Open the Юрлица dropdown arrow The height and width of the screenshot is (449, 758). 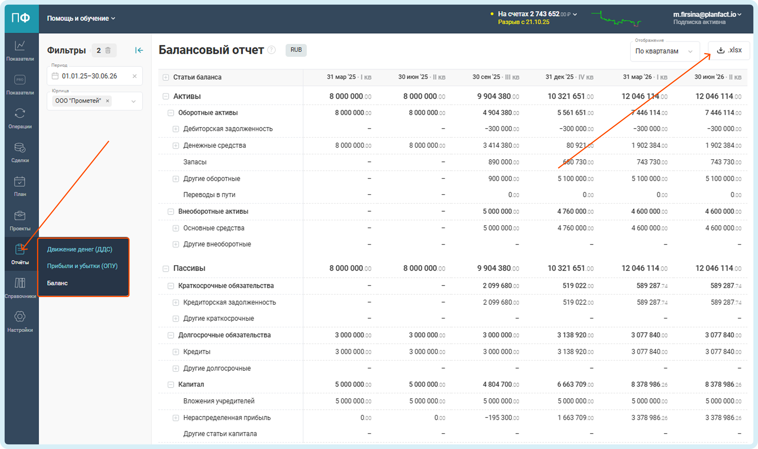(x=133, y=101)
